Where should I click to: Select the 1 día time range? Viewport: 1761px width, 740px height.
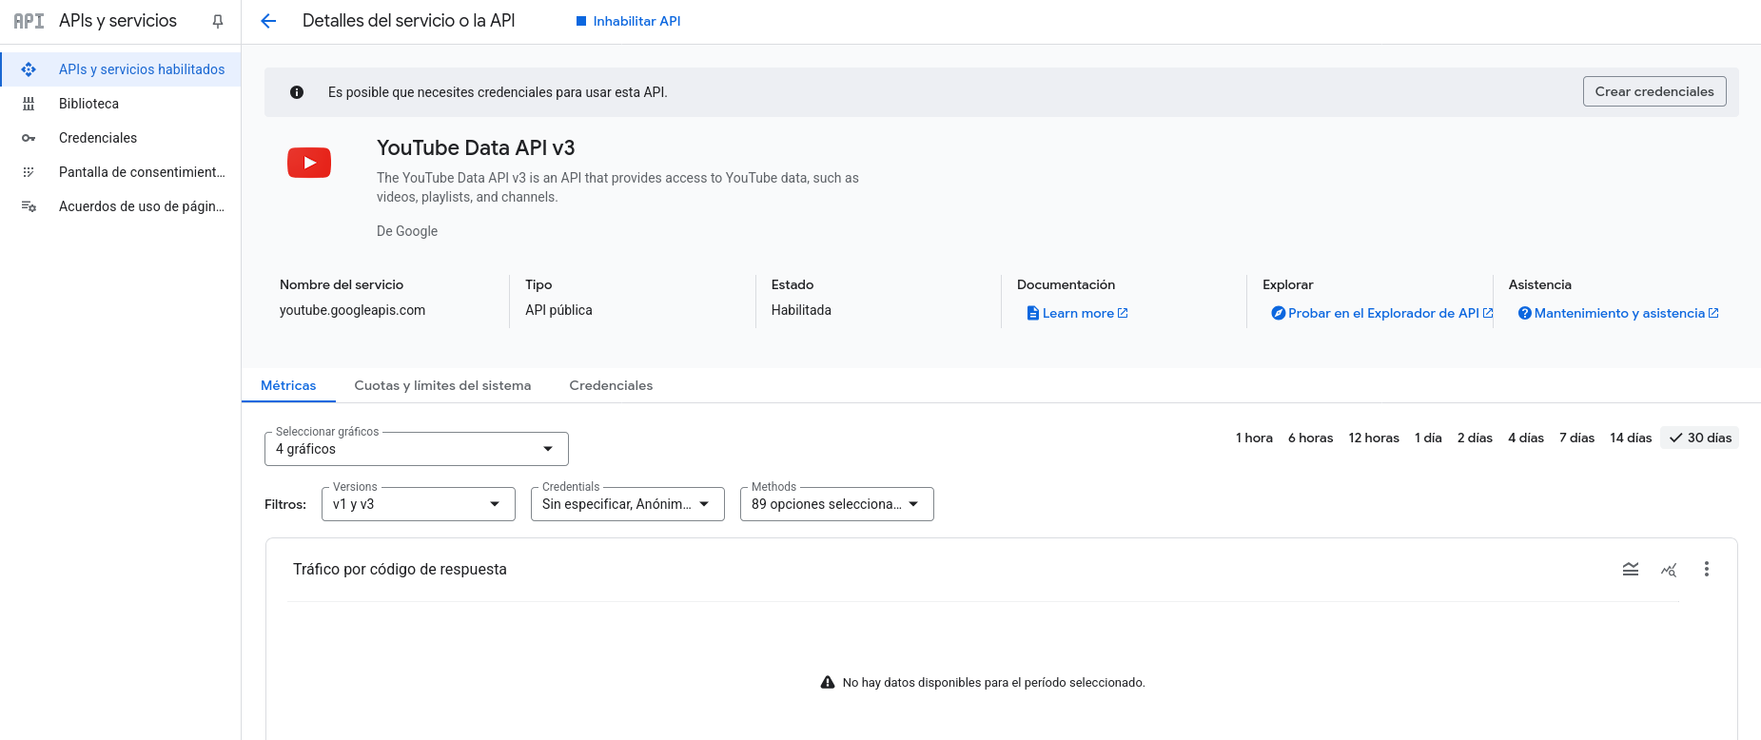[x=1428, y=438]
